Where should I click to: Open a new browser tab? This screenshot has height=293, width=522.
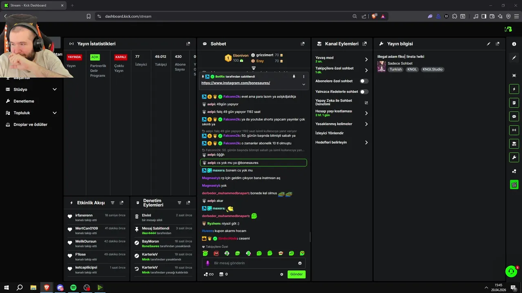point(72,5)
